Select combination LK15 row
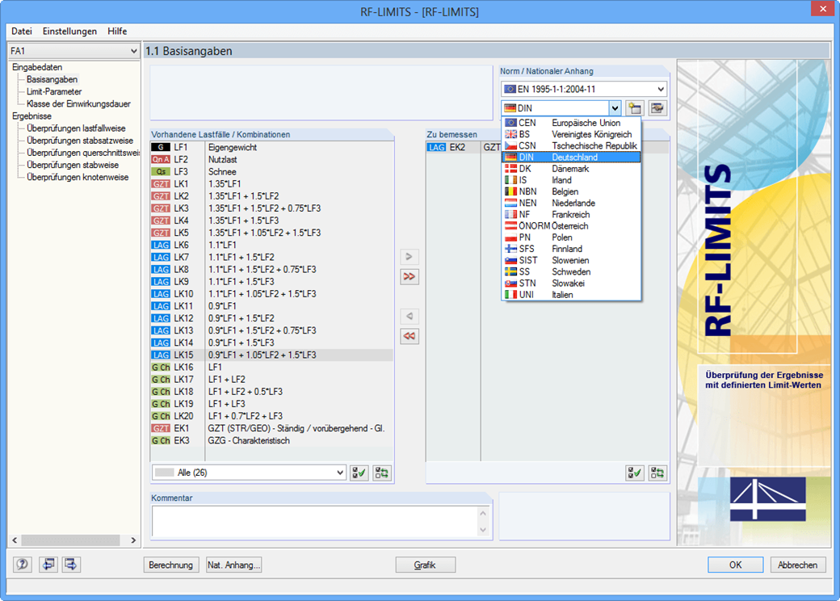 [x=271, y=355]
